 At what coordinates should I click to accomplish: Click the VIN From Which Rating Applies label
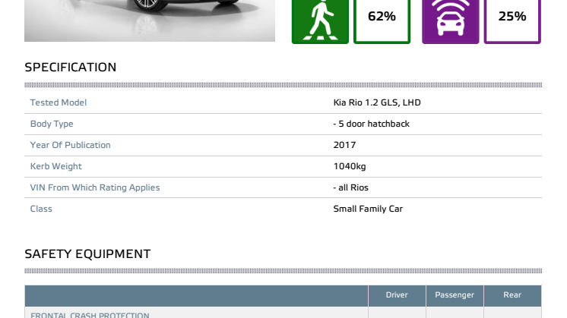pyautogui.click(x=95, y=187)
